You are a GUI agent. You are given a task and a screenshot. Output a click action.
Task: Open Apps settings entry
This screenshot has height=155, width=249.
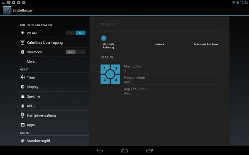(x=54, y=125)
